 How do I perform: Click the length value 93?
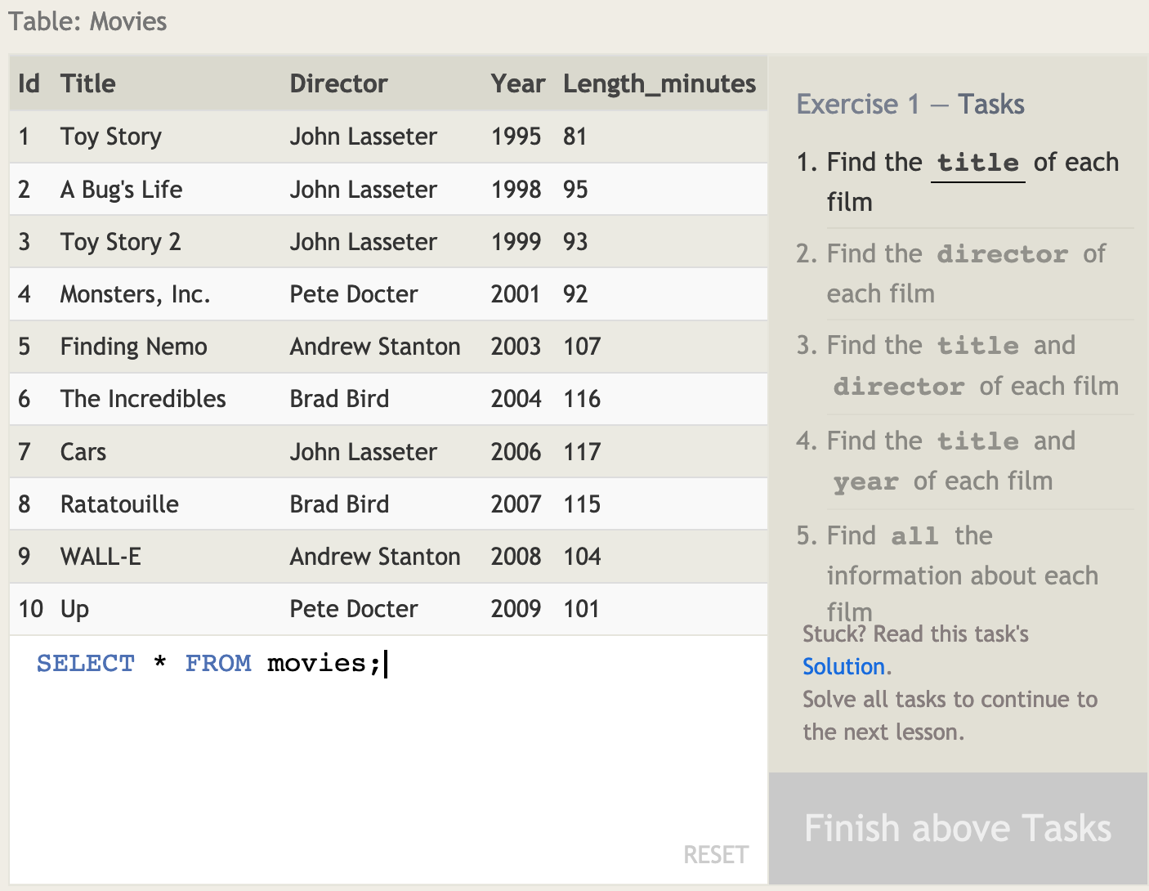(575, 242)
